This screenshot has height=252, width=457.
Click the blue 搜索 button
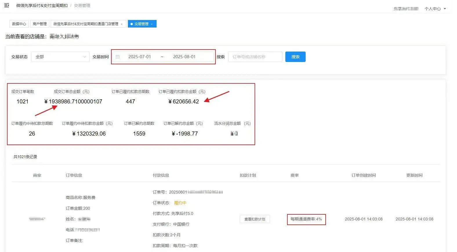pos(295,57)
